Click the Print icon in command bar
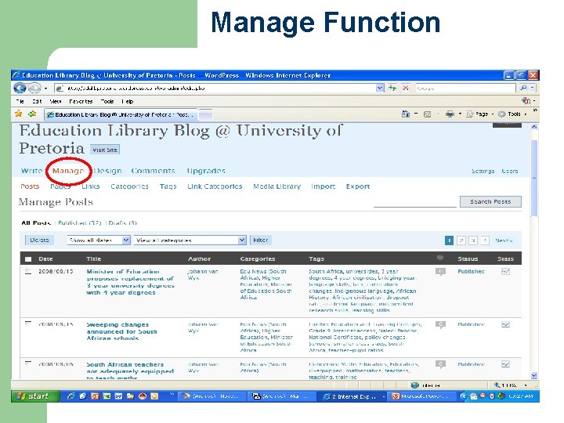This screenshot has width=564, height=423. coord(450,114)
